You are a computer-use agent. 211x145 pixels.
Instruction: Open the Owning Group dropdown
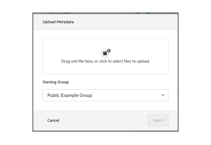[105, 95]
